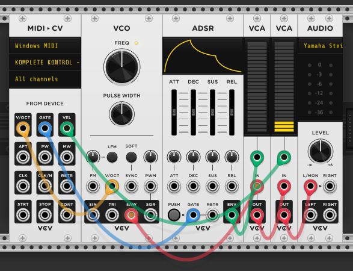The image size is (353, 271).
Task: Click the second VCA OUT jack
Action: click(284, 215)
